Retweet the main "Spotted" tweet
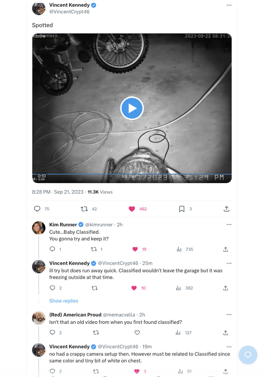The width and height of the screenshot is (264, 377). click(84, 209)
